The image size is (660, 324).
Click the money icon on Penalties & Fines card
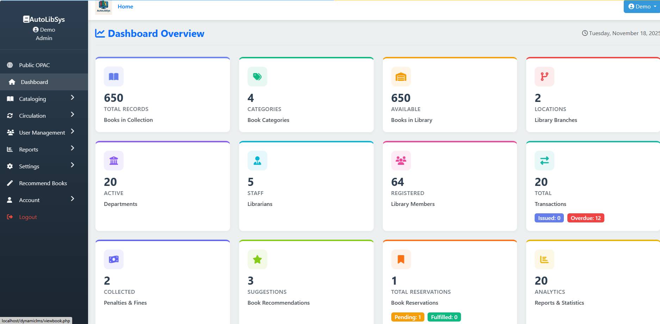point(113,259)
